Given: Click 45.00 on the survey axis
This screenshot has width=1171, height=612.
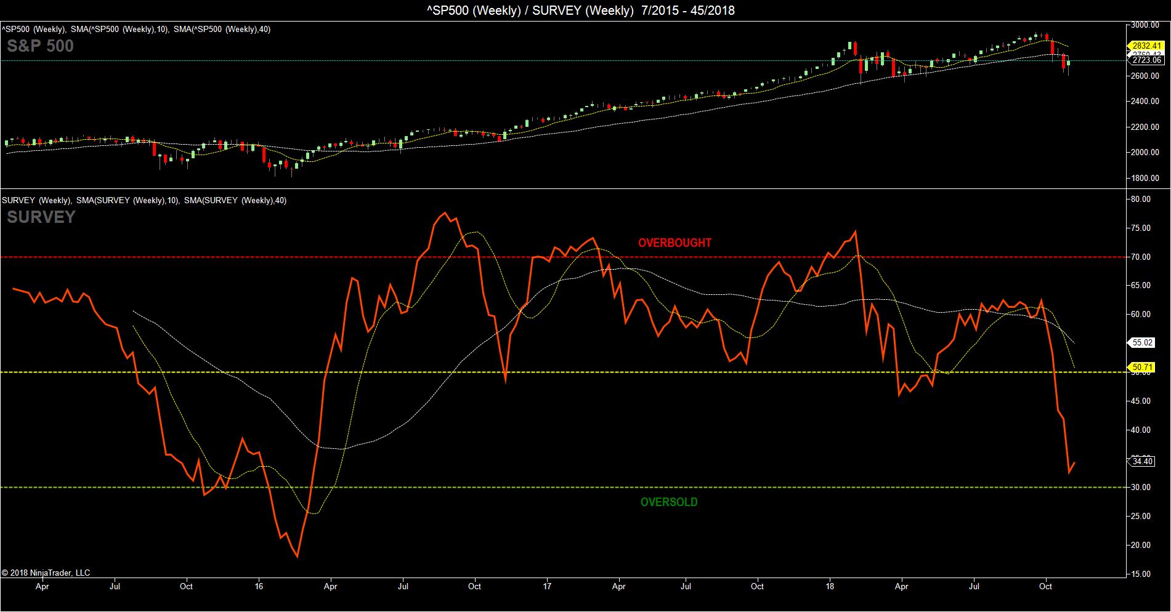Looking at the screenshot, I should (x=1141, y=401).
